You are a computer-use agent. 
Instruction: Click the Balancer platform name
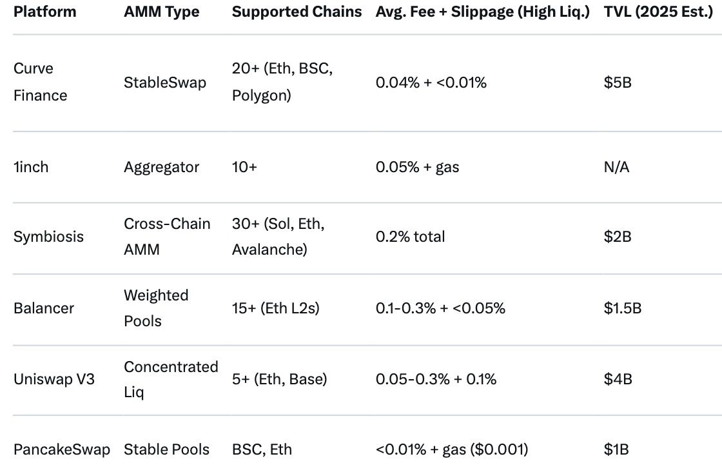coord(43,308)
